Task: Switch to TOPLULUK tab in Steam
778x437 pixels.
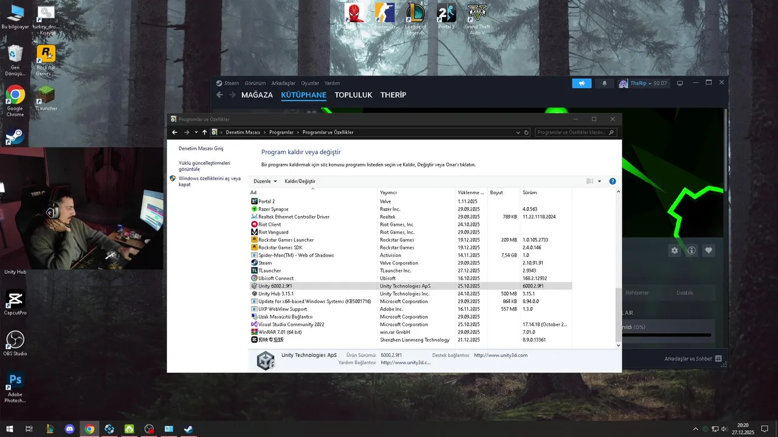Action: tap(353, 95)
